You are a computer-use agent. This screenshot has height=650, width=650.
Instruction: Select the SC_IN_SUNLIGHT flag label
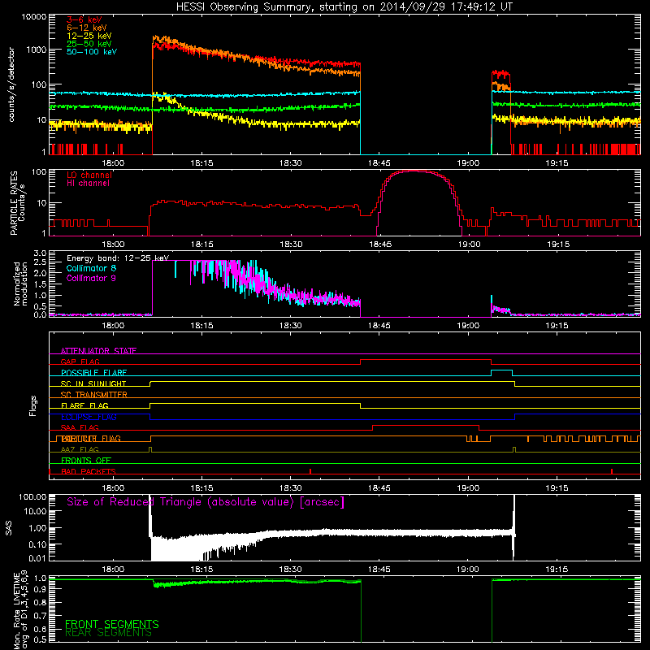click(93, 383)
